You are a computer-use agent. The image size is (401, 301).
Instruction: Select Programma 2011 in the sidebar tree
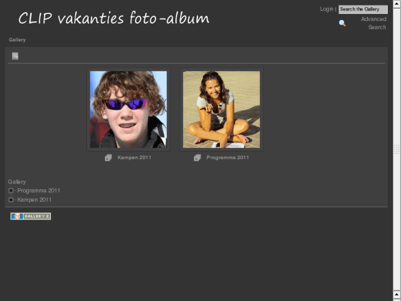coord(39,191)
